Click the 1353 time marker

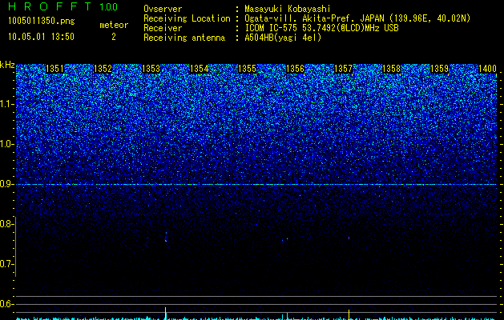pyautogui.click(x=151, y=69)
